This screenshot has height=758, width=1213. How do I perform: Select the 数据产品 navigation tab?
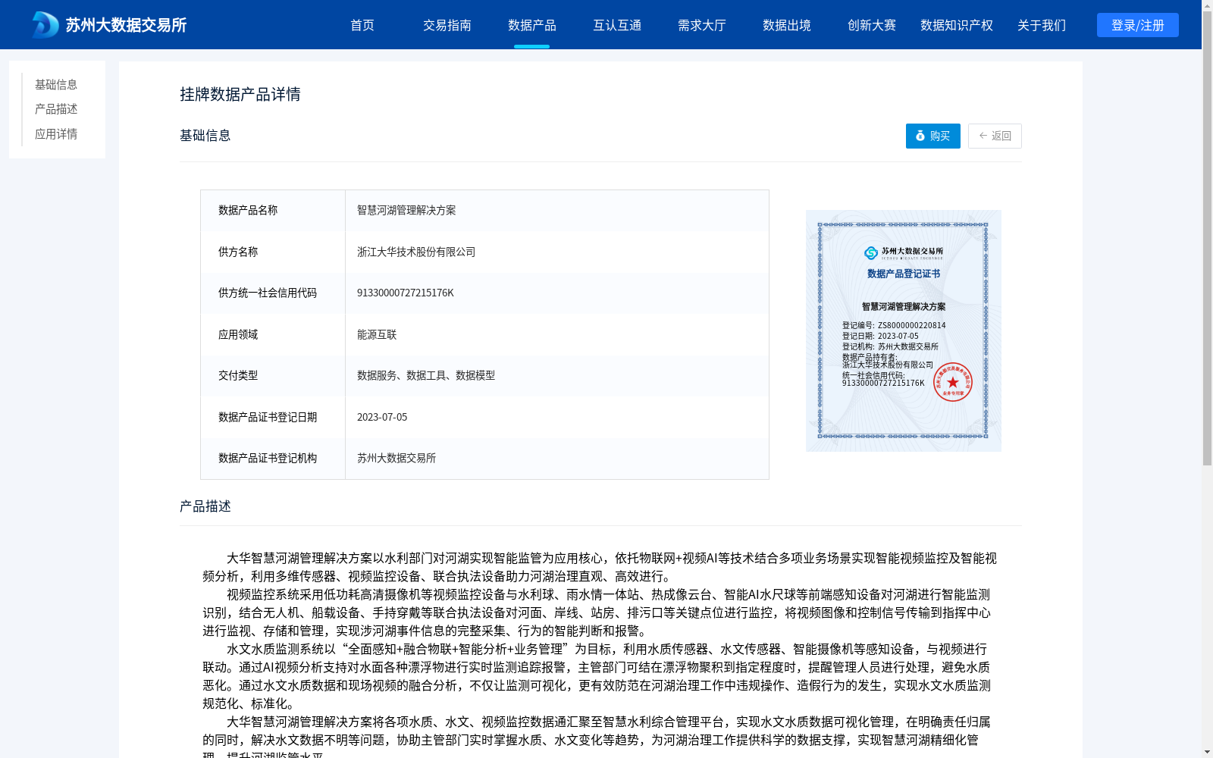[x=532, y=25]
